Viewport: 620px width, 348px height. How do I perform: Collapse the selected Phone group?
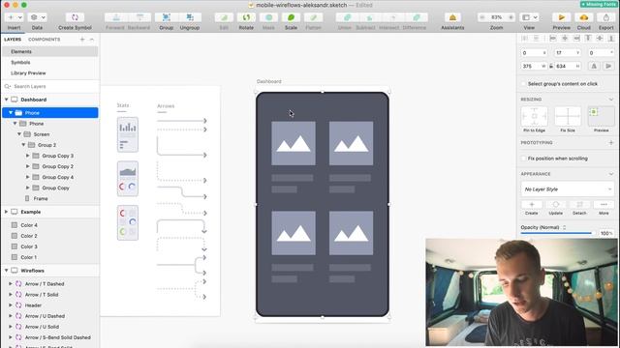click(11, 113)
